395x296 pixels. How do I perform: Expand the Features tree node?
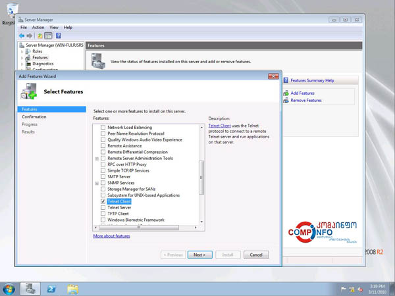[22, 58]
